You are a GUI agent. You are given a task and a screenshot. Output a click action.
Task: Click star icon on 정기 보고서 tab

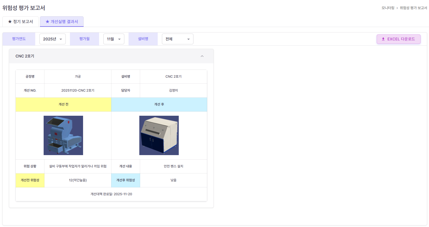10,22
